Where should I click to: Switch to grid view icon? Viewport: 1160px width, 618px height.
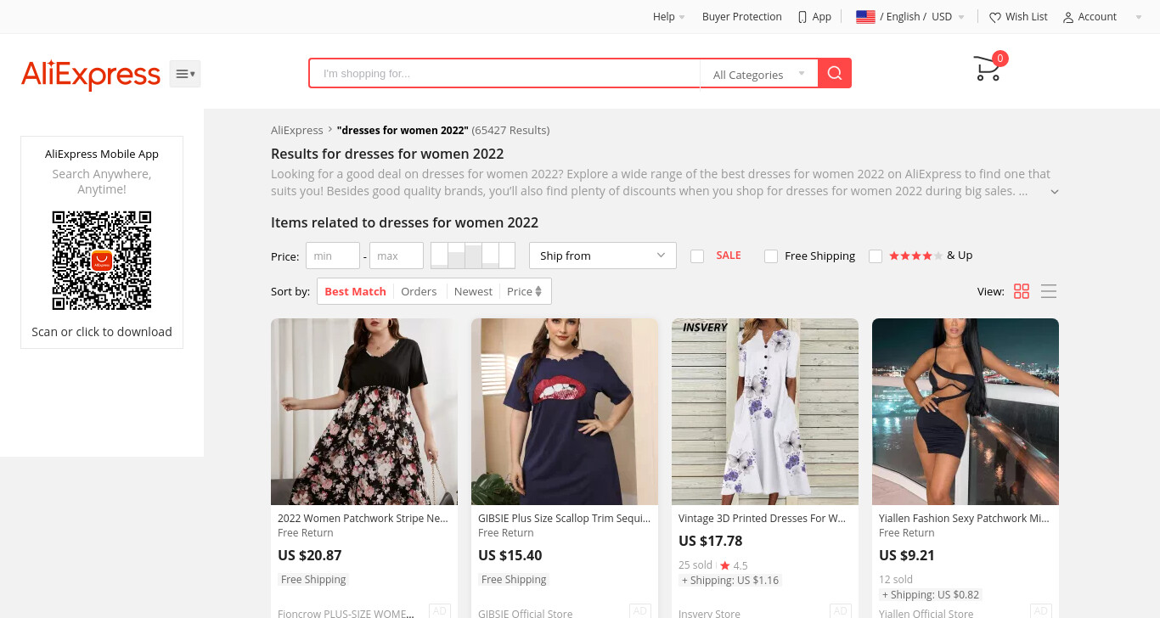[1022, 291]
